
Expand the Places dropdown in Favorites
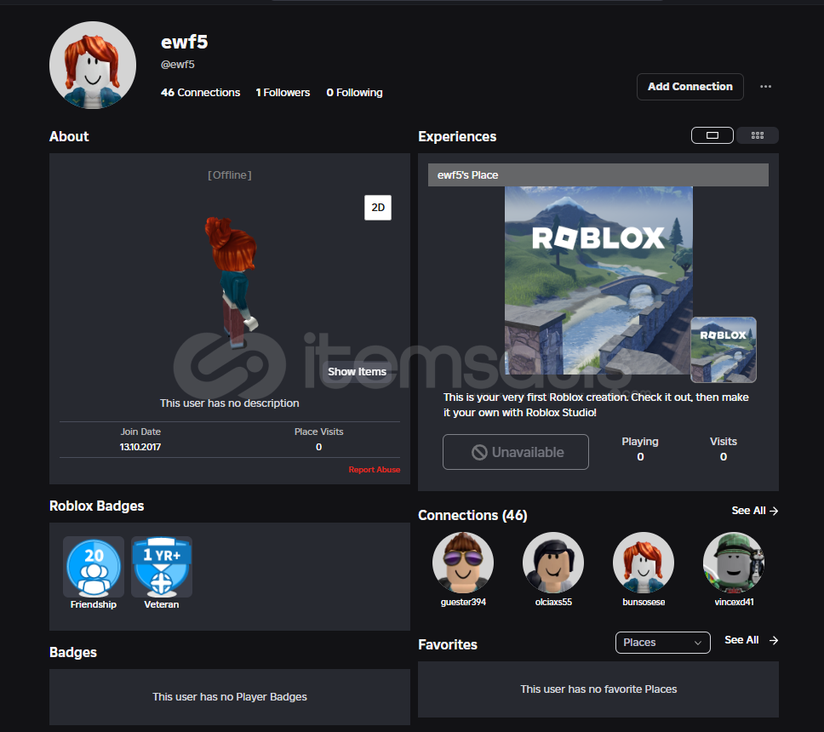click(662, 643)
